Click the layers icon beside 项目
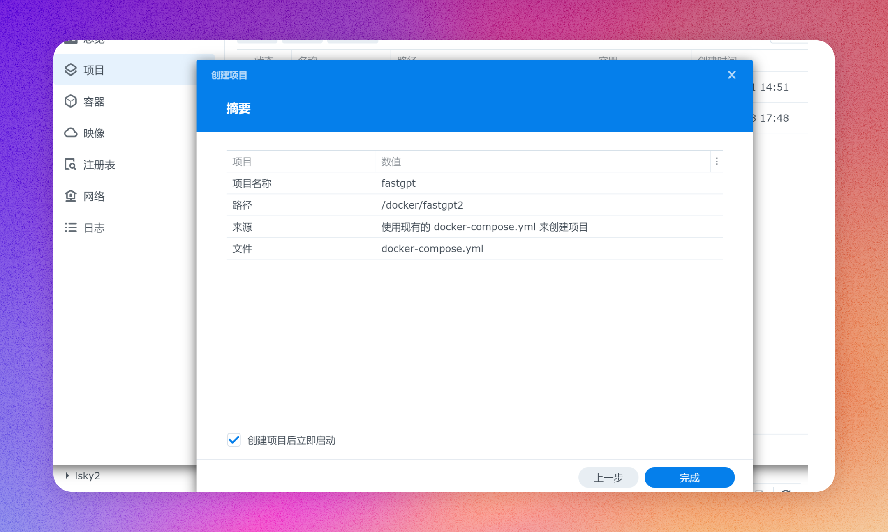 click(71, 70)
